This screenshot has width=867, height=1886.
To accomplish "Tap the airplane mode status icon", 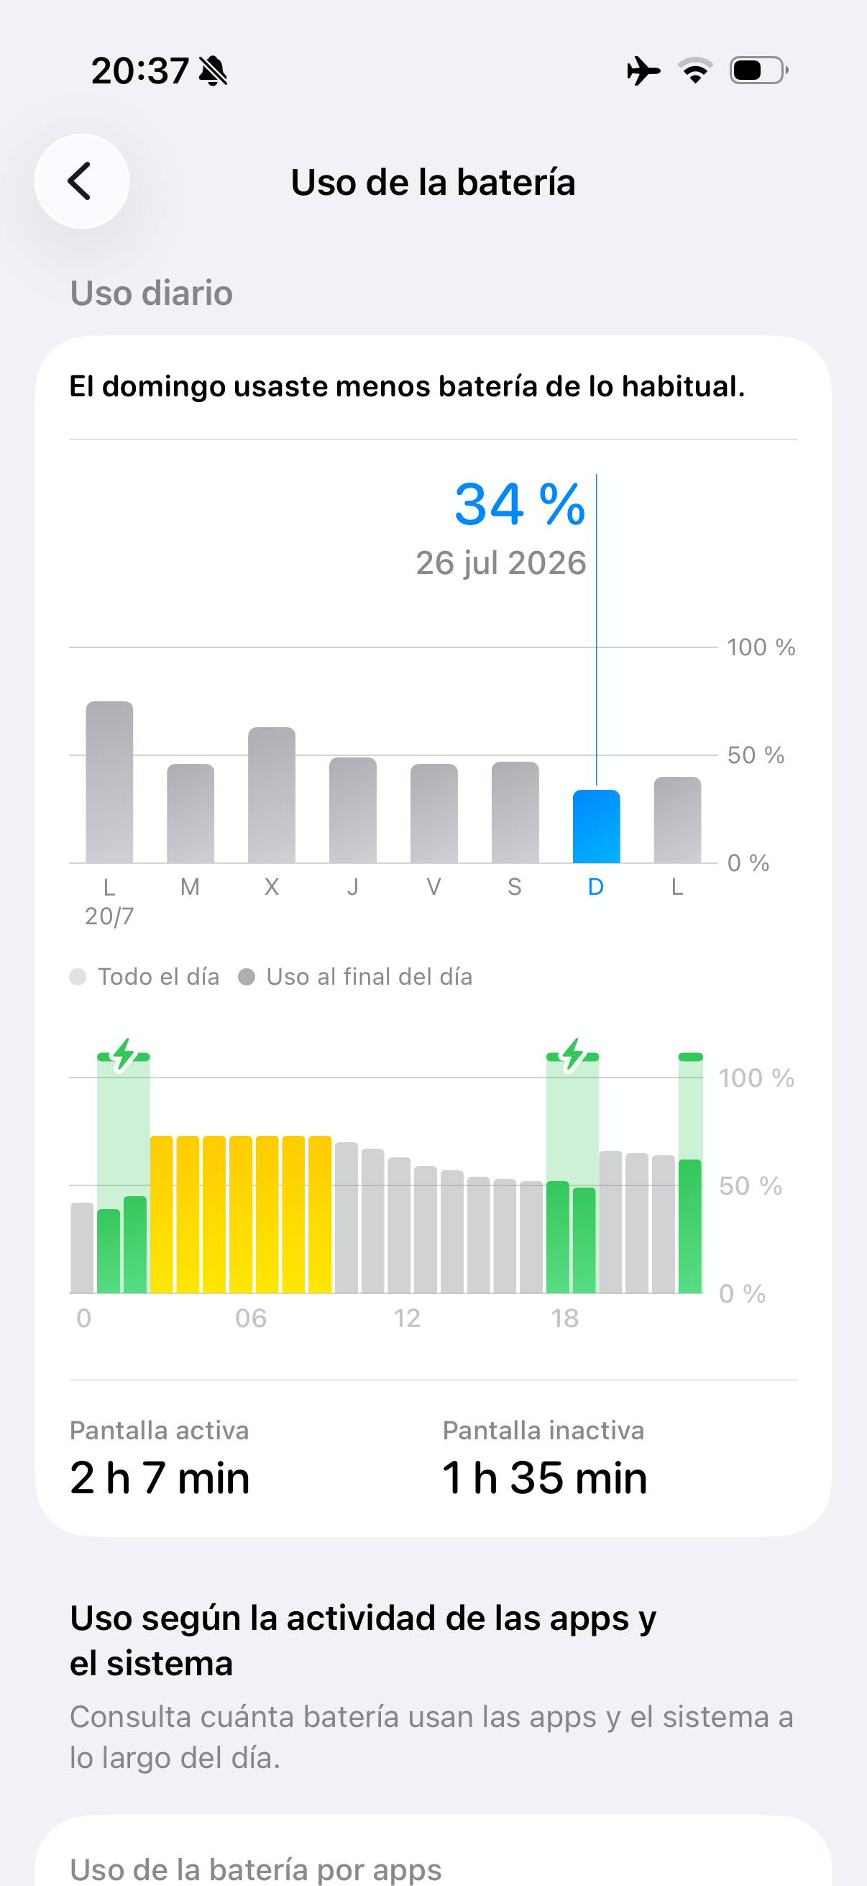I will tap(643, 71).
